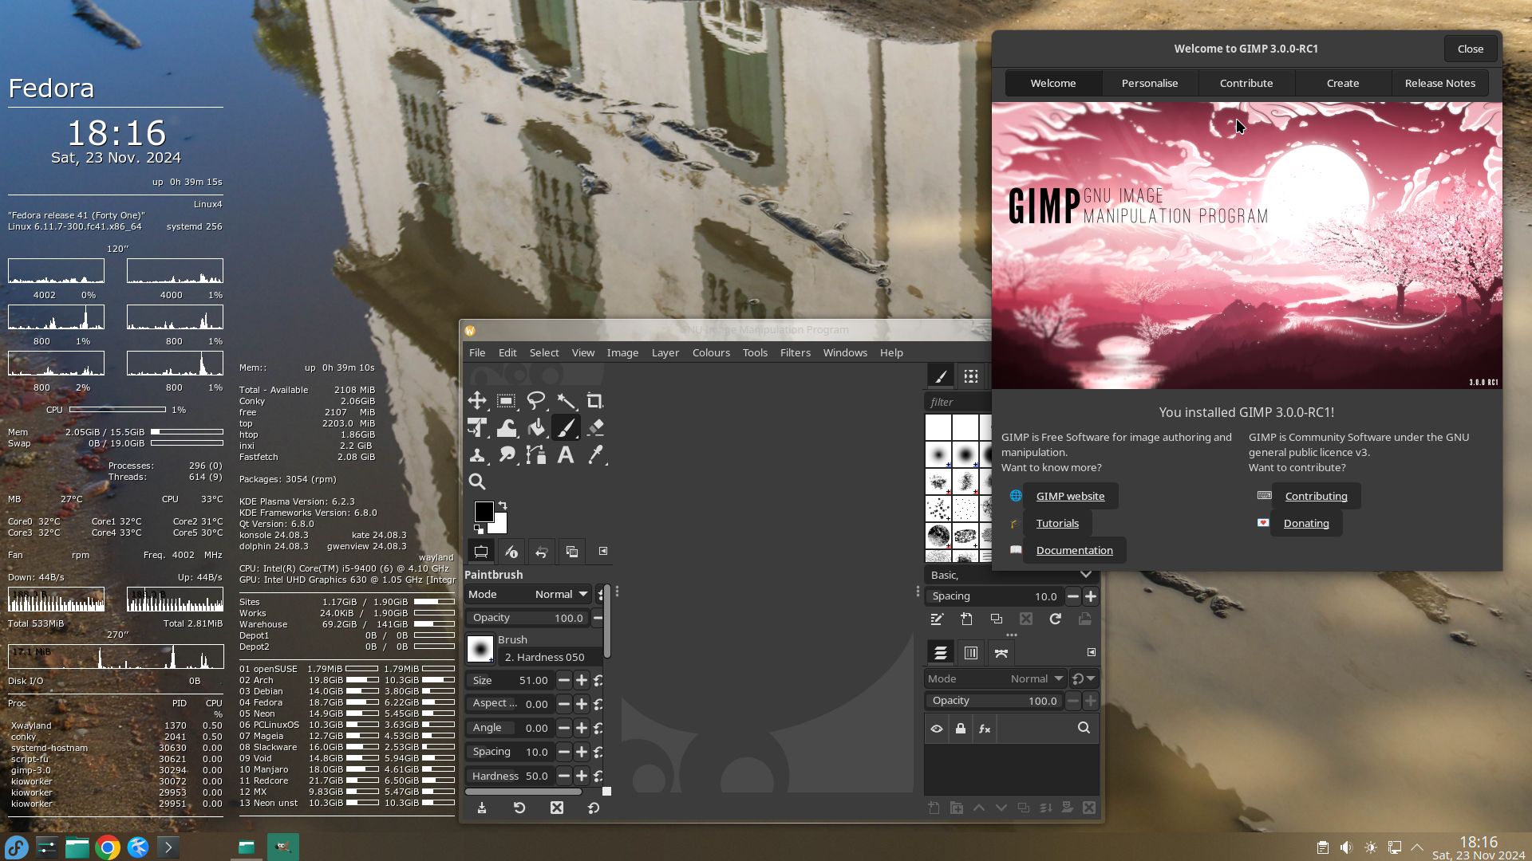Increase brush Size with plus button
Image resolution: width=1532 pixels, height=861 pixels.
pyautogui.click(x=582, y=681)
